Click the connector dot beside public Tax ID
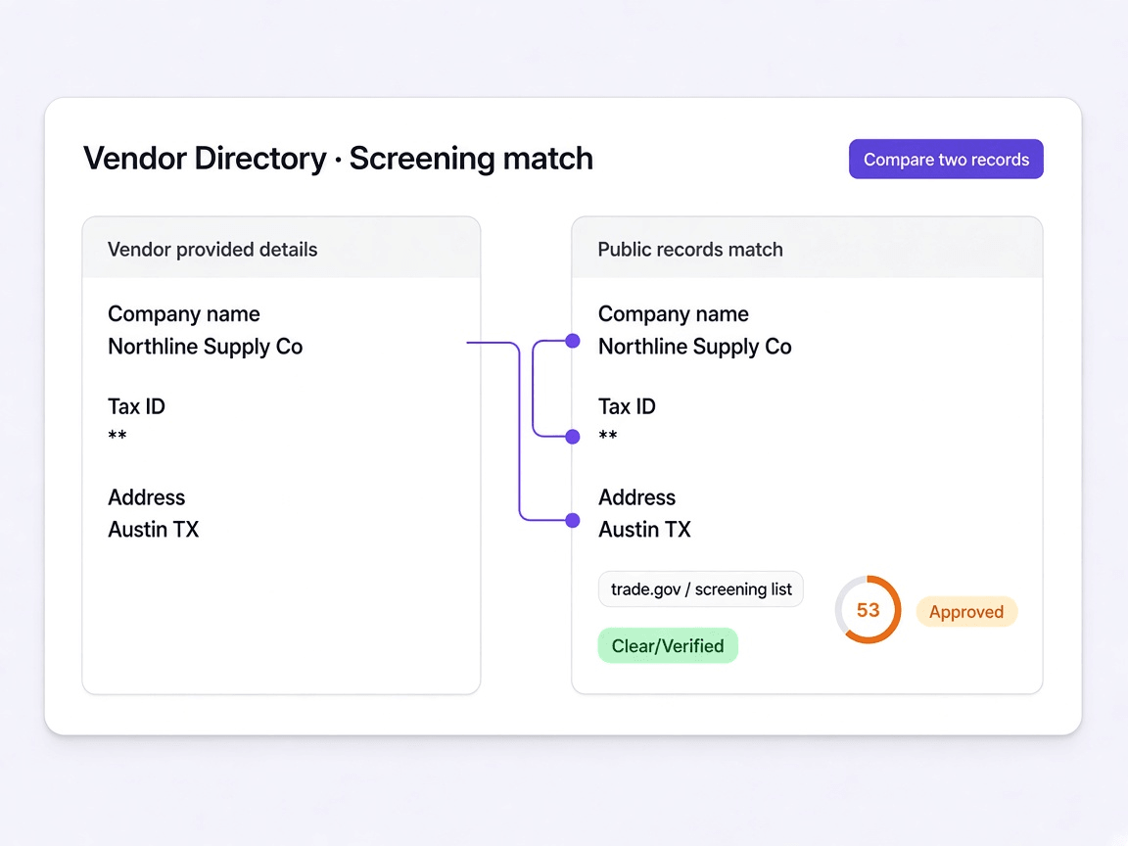 point(573,437)
